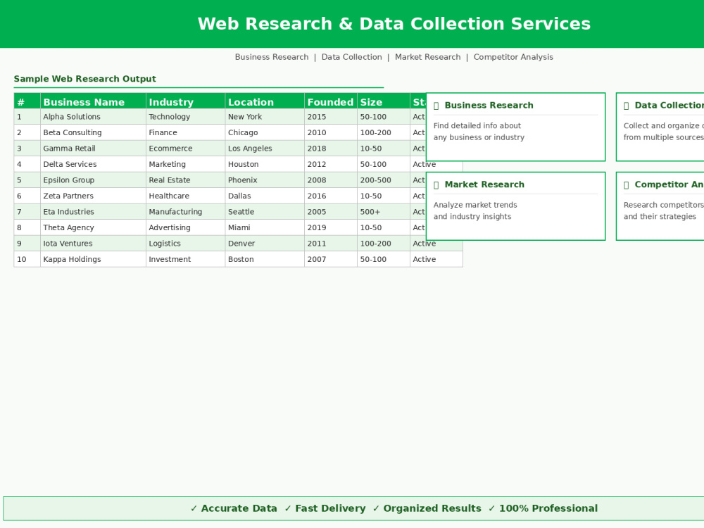Click the New York location cell
This screenshot has height=528, width=704.
click(265, 117)
